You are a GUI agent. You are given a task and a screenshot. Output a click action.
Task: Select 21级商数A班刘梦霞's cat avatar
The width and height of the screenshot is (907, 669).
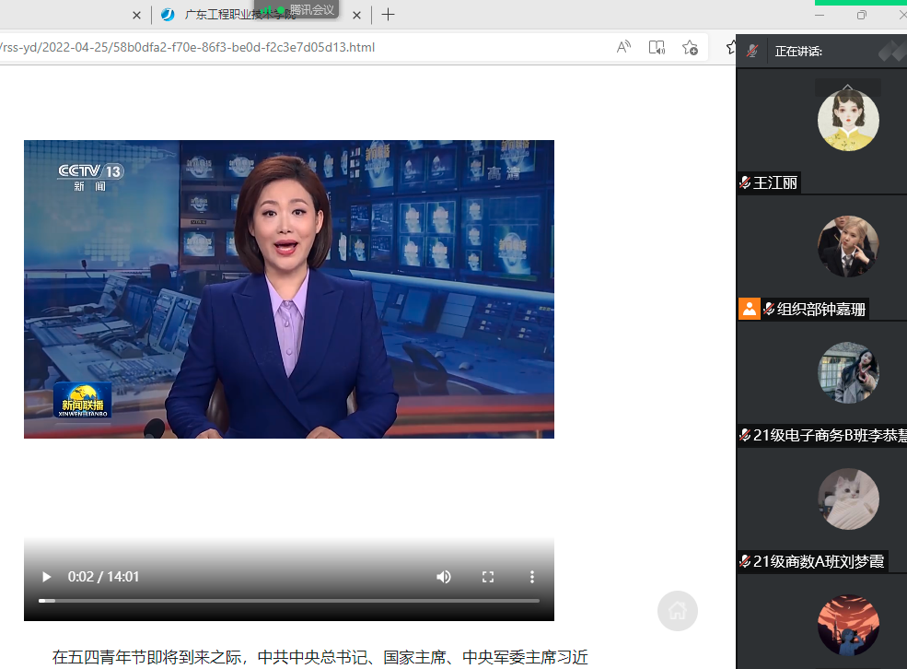(x=848, y=499)
